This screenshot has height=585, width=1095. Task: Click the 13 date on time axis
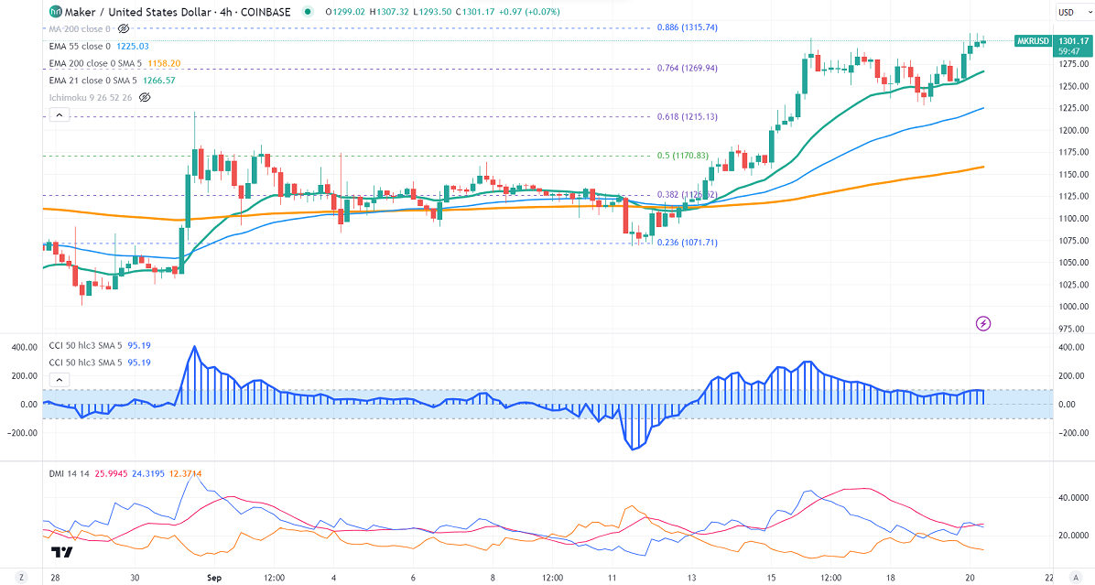click(x=691, y=578)
